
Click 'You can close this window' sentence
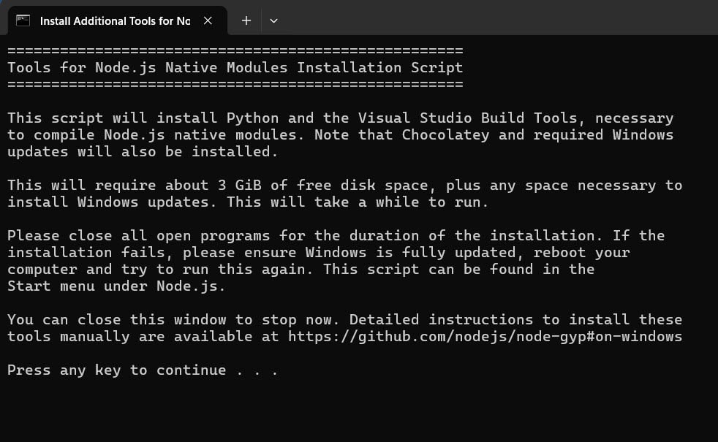click(116, 320)
